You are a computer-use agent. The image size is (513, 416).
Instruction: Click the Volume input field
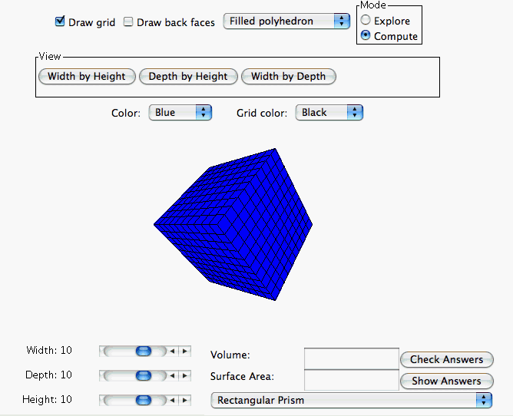pos(351,358)
